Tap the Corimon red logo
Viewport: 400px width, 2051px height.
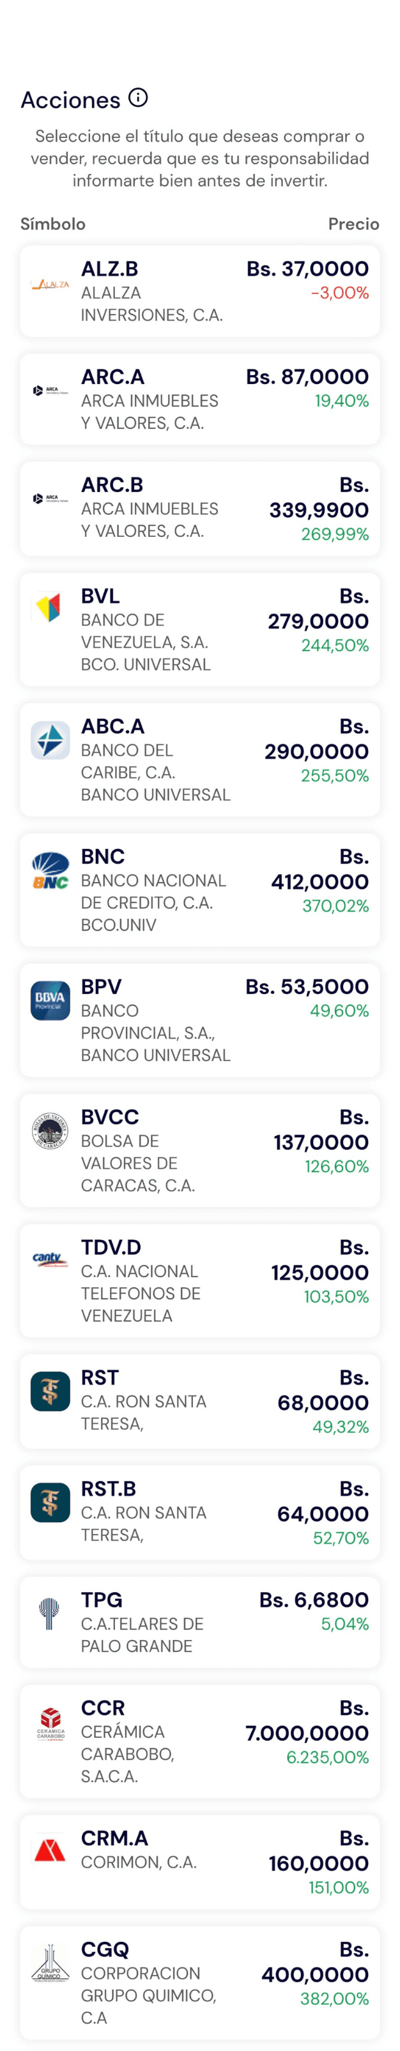pos(50,1850)
